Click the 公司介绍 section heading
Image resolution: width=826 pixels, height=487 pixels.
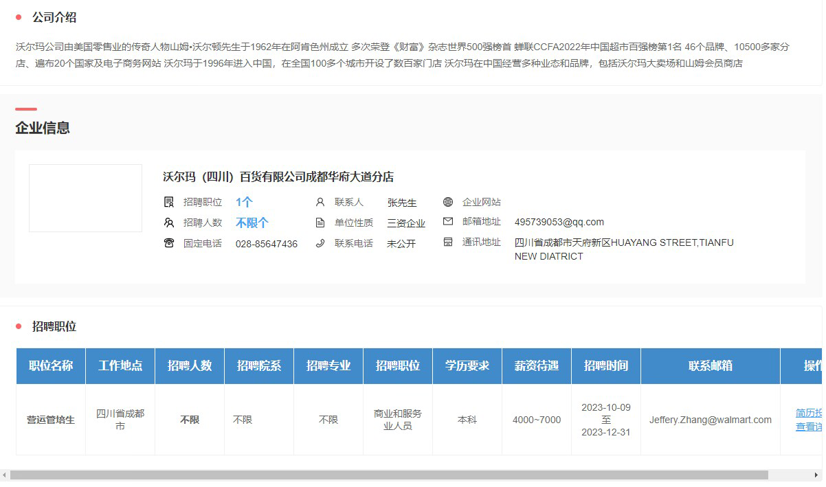54,18
